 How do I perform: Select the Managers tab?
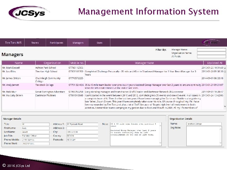[x=78, y=42]
